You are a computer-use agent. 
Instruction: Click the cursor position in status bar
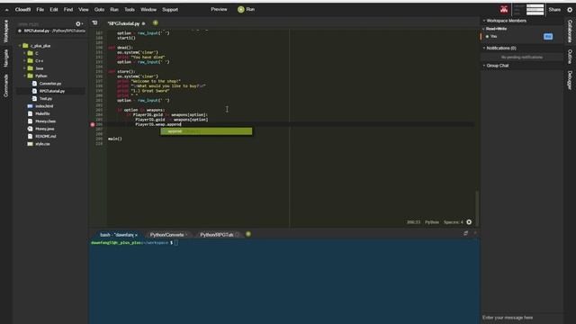click(413, 222)
